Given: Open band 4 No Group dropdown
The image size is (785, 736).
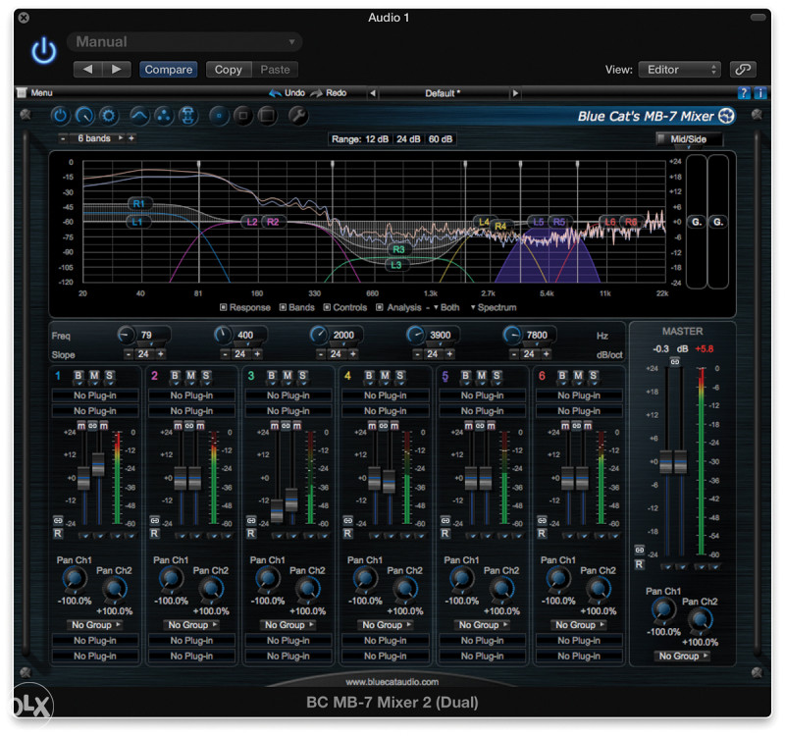Looking at the screenshot, I should (386, 625).
